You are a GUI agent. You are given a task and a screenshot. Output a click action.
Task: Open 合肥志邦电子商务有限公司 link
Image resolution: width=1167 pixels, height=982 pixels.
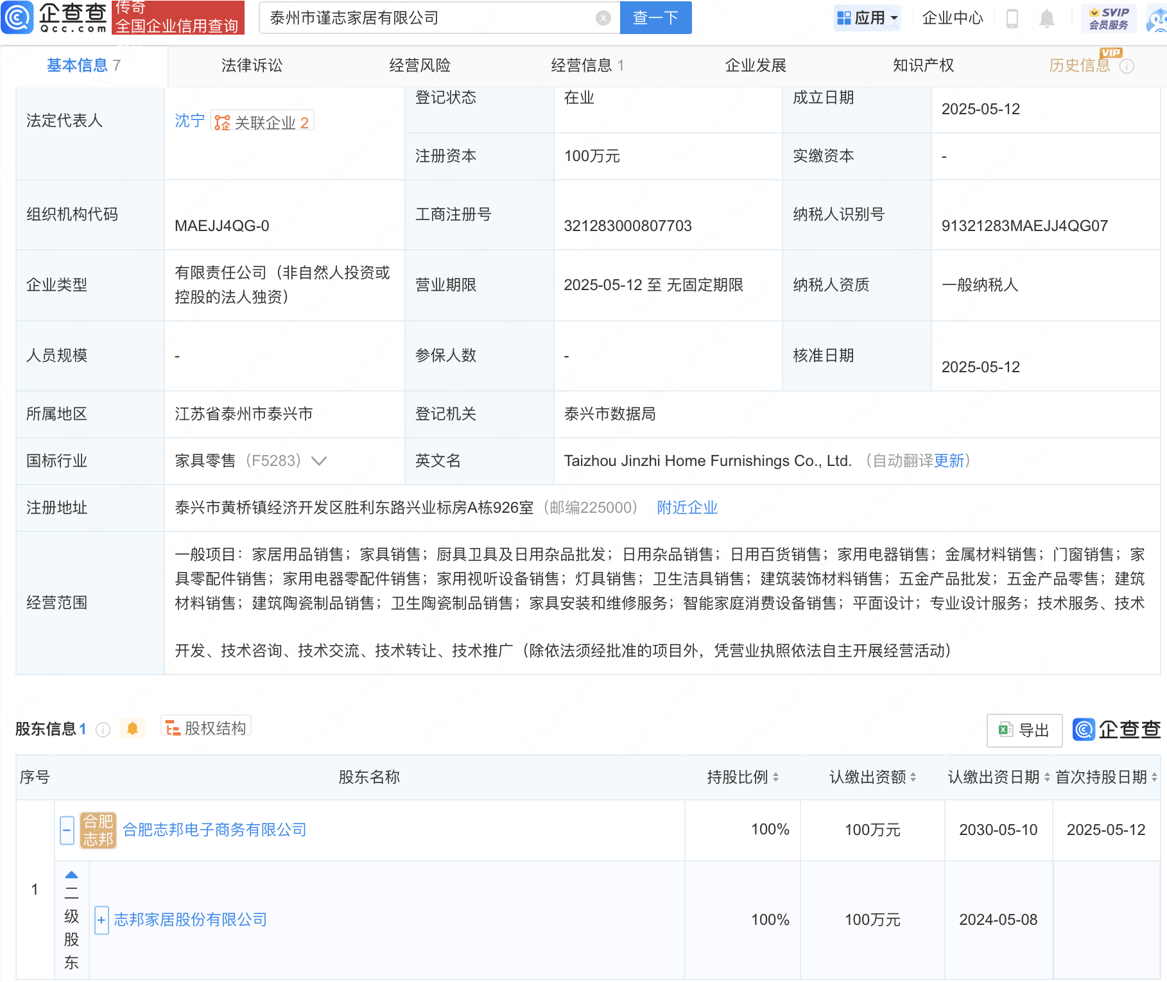coord(214,830)
